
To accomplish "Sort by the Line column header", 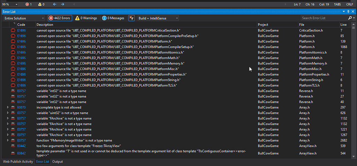I will pyautogui.click(x=343, y=25).
